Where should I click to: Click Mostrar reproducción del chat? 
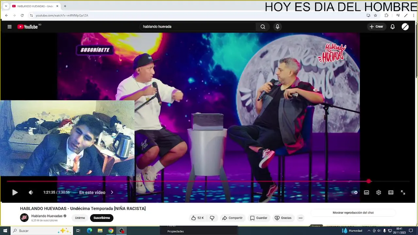pyautogui.click(x=353, y=213)
